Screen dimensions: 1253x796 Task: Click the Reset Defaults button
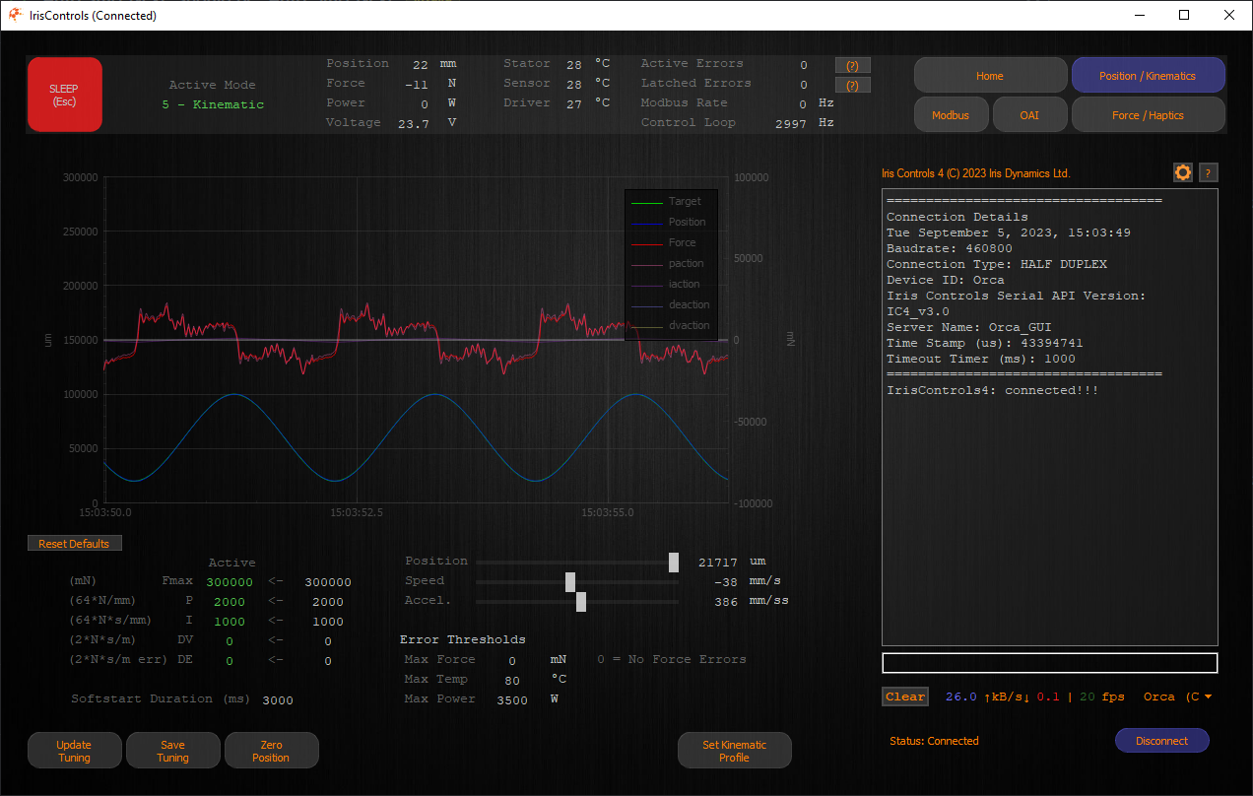tap(75, 544)
